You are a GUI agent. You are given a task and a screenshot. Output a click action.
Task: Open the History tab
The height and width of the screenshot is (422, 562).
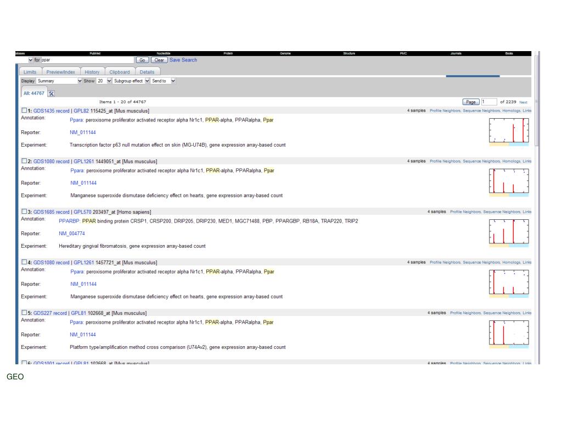[x=92, y=72]
